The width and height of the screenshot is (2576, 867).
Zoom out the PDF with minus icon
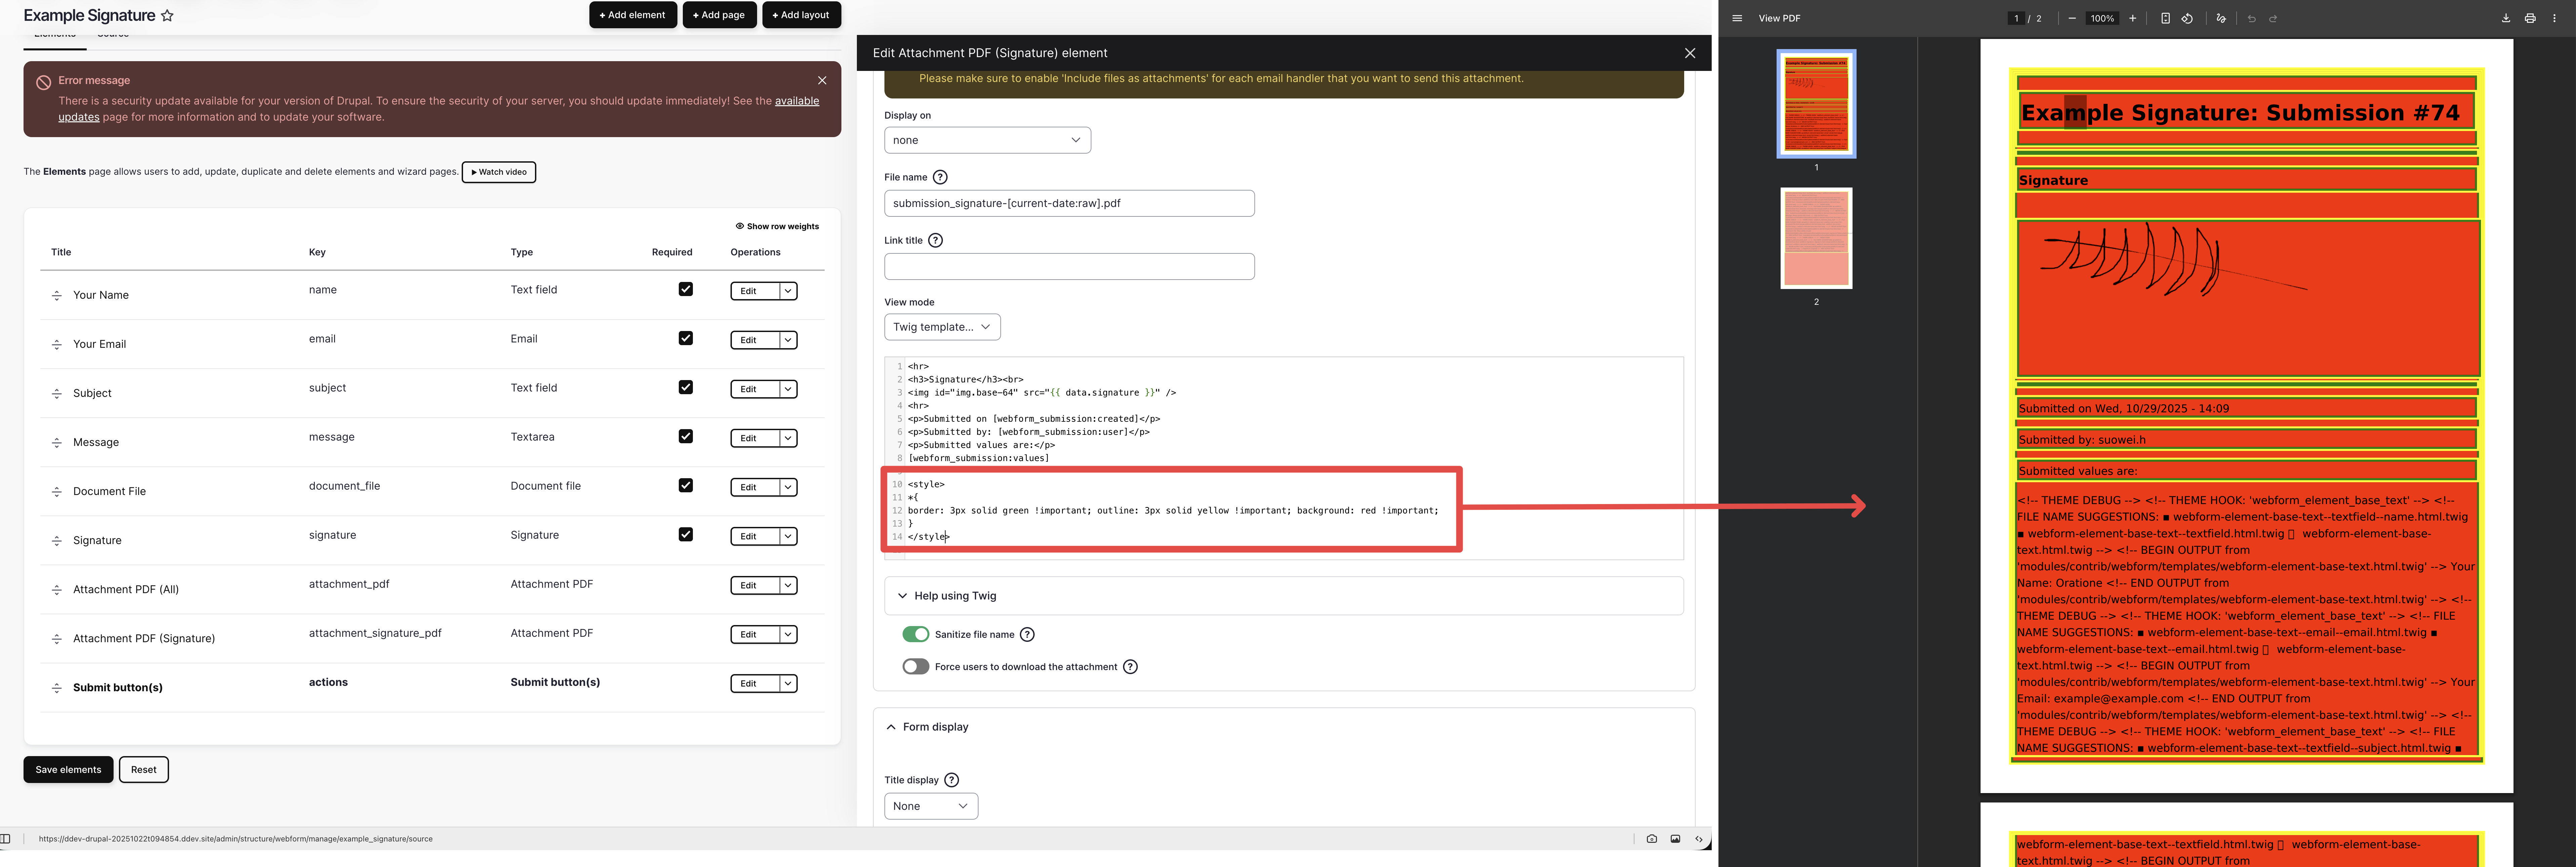(2072, 18)
